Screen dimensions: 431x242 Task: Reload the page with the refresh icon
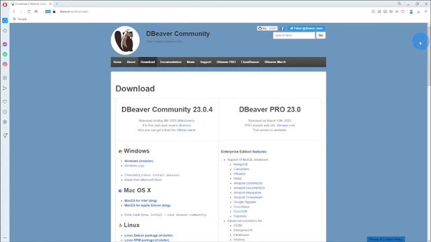pos(28,11)
